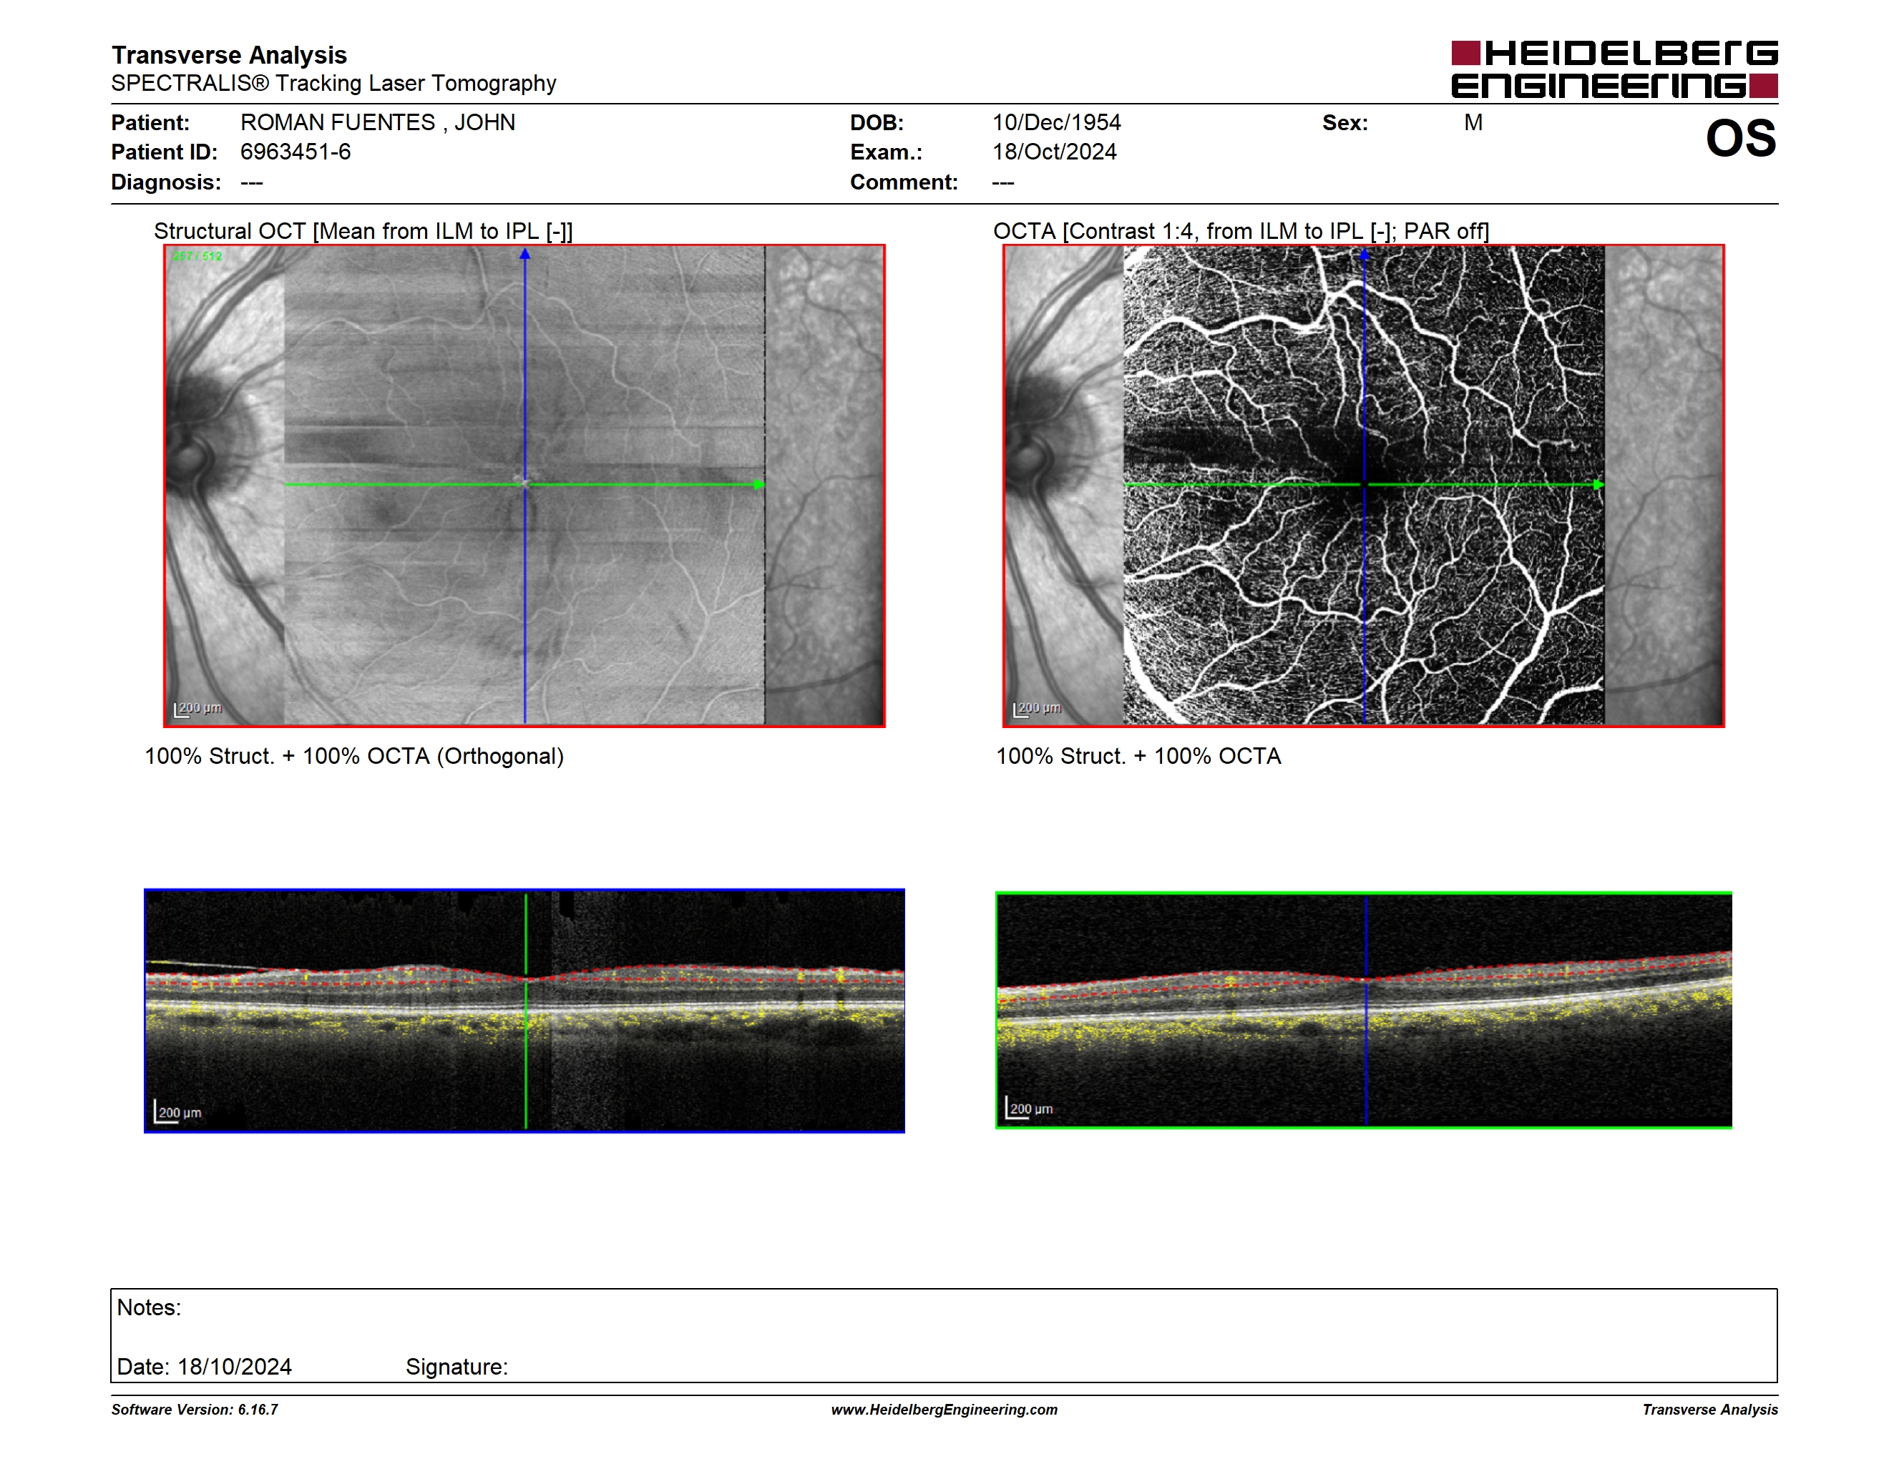
Task: Click the www.HeidelbergEngineering.com link
Action: 944,1410
